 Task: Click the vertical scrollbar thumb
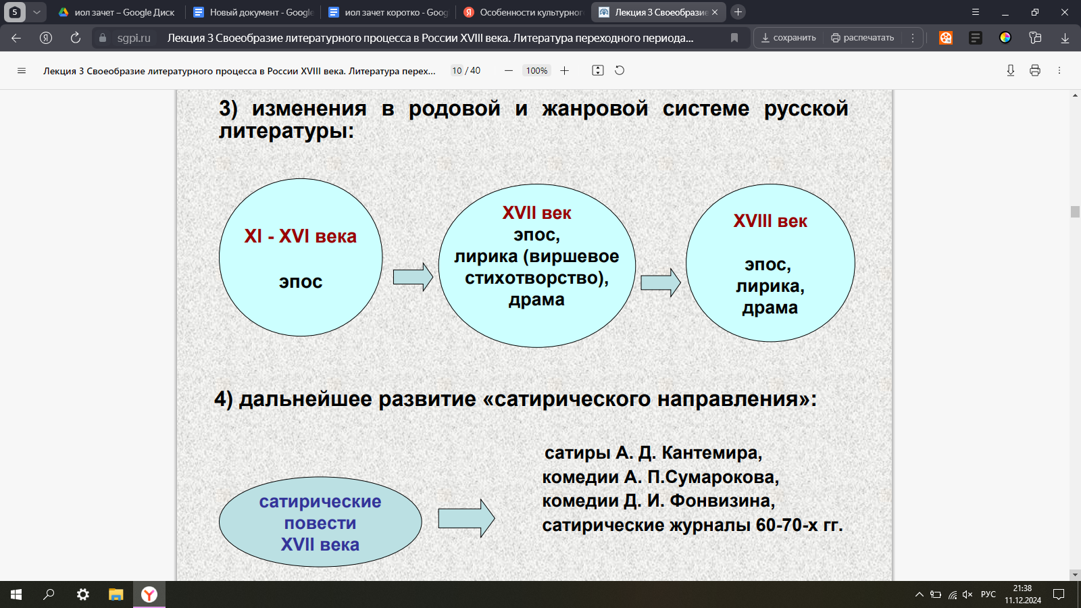(1075, 211)
